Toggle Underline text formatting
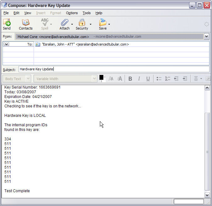This screenshot has height=206, width=212. 148,79
